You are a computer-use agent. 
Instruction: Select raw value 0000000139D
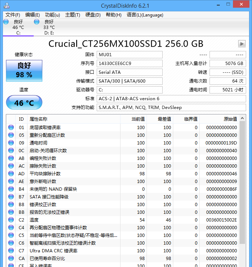(x=221, y=143)
